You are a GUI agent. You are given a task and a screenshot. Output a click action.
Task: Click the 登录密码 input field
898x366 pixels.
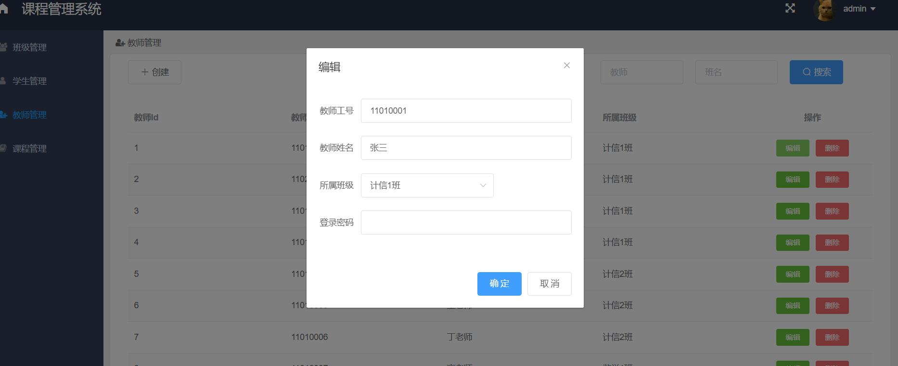(466, 222)
